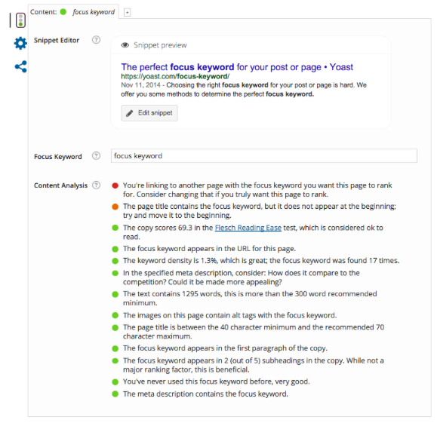
Task: Open the Flesch Reading Ease link
Action: pyautogui.click(x=248, y=228)
